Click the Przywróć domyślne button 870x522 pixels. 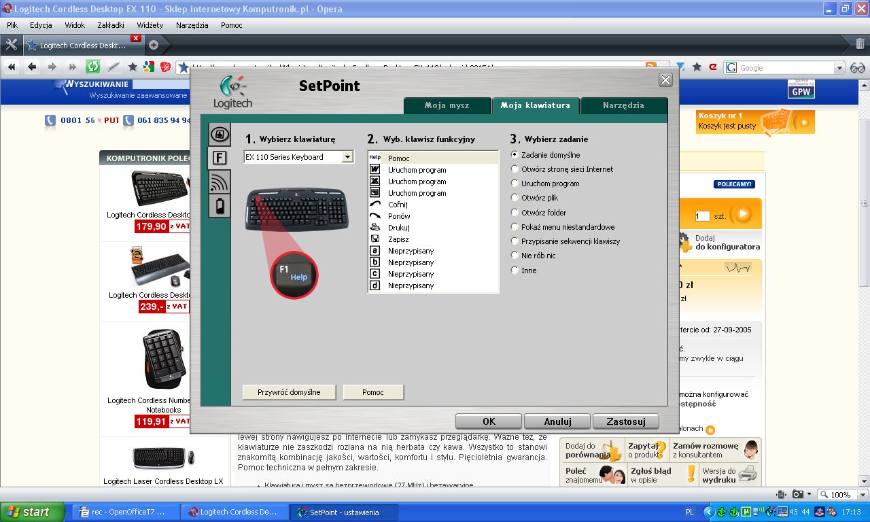pyautogui.click(x=290, y=392)
